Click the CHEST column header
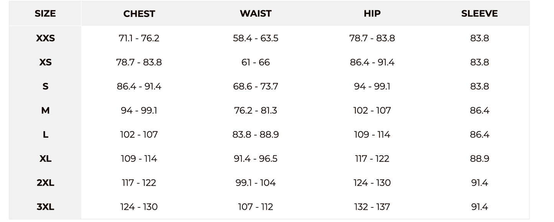 139,14
